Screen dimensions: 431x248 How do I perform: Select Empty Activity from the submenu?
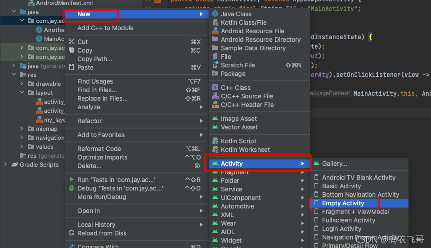[343, 203]
